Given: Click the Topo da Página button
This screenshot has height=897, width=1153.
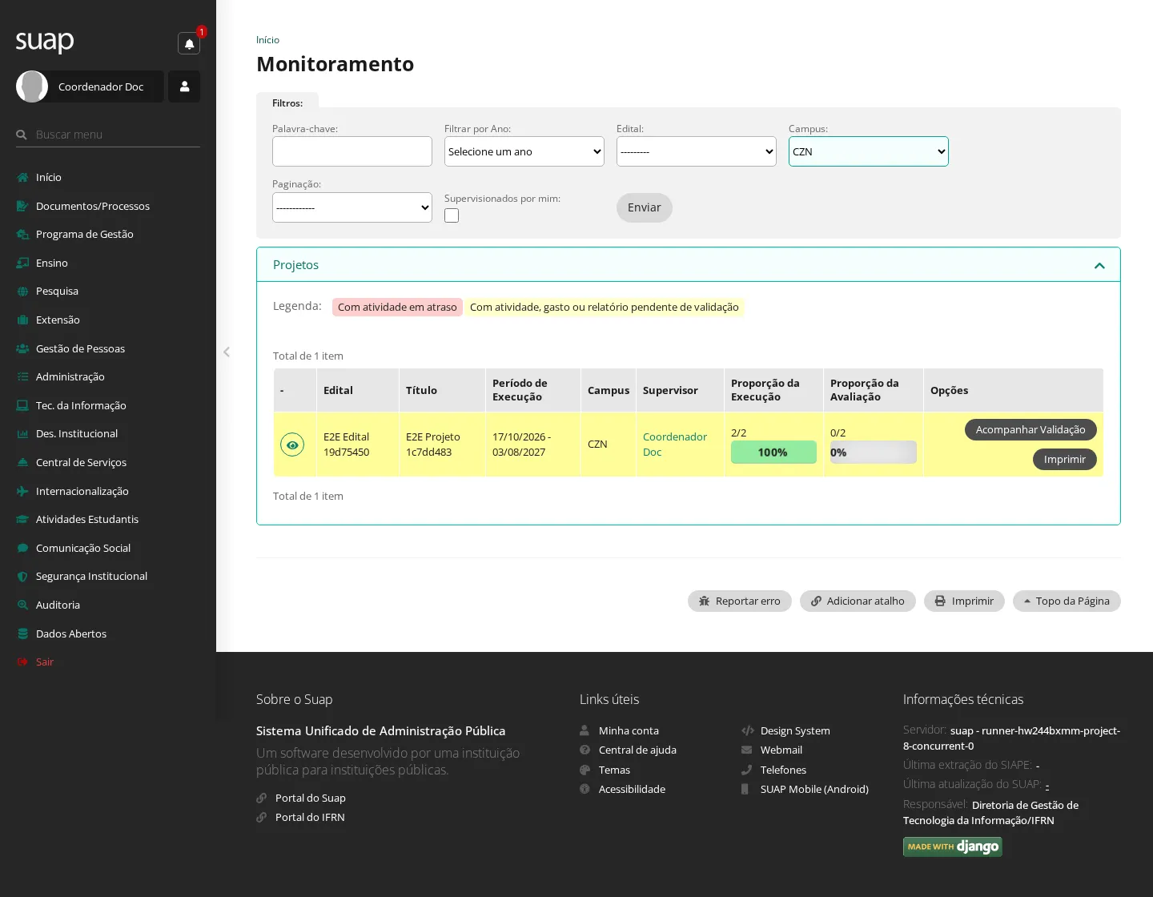Looking at the screenshot, I should tap(1067, 601).
